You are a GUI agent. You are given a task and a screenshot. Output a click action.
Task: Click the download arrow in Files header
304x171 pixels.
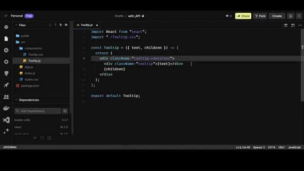click(x=50, y=25)
